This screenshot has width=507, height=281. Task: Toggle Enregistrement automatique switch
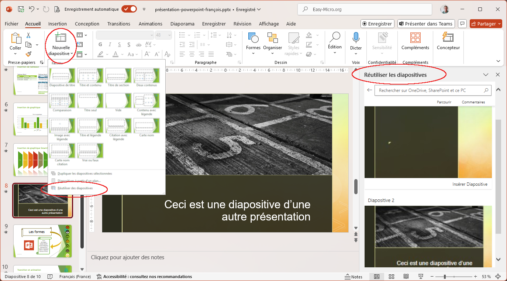tap(129, 9)
